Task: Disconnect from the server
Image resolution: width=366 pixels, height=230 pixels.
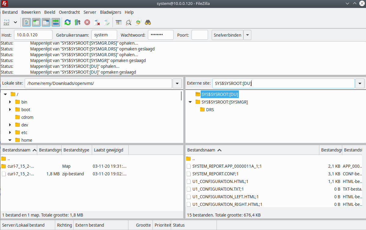Action: [x=97, y=22]
